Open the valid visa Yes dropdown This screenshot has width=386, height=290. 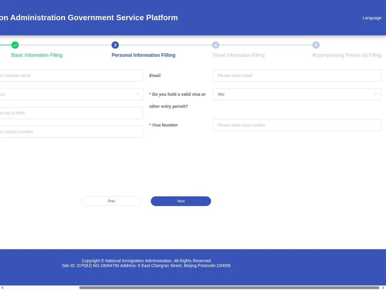tap(297, 94)
